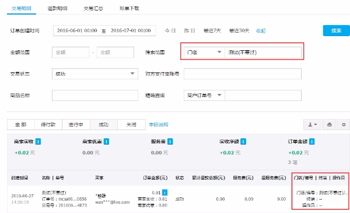This screenshot has height=213, width=350.
Task: Open info icon next to 商家实收
Action: point(38,142)
